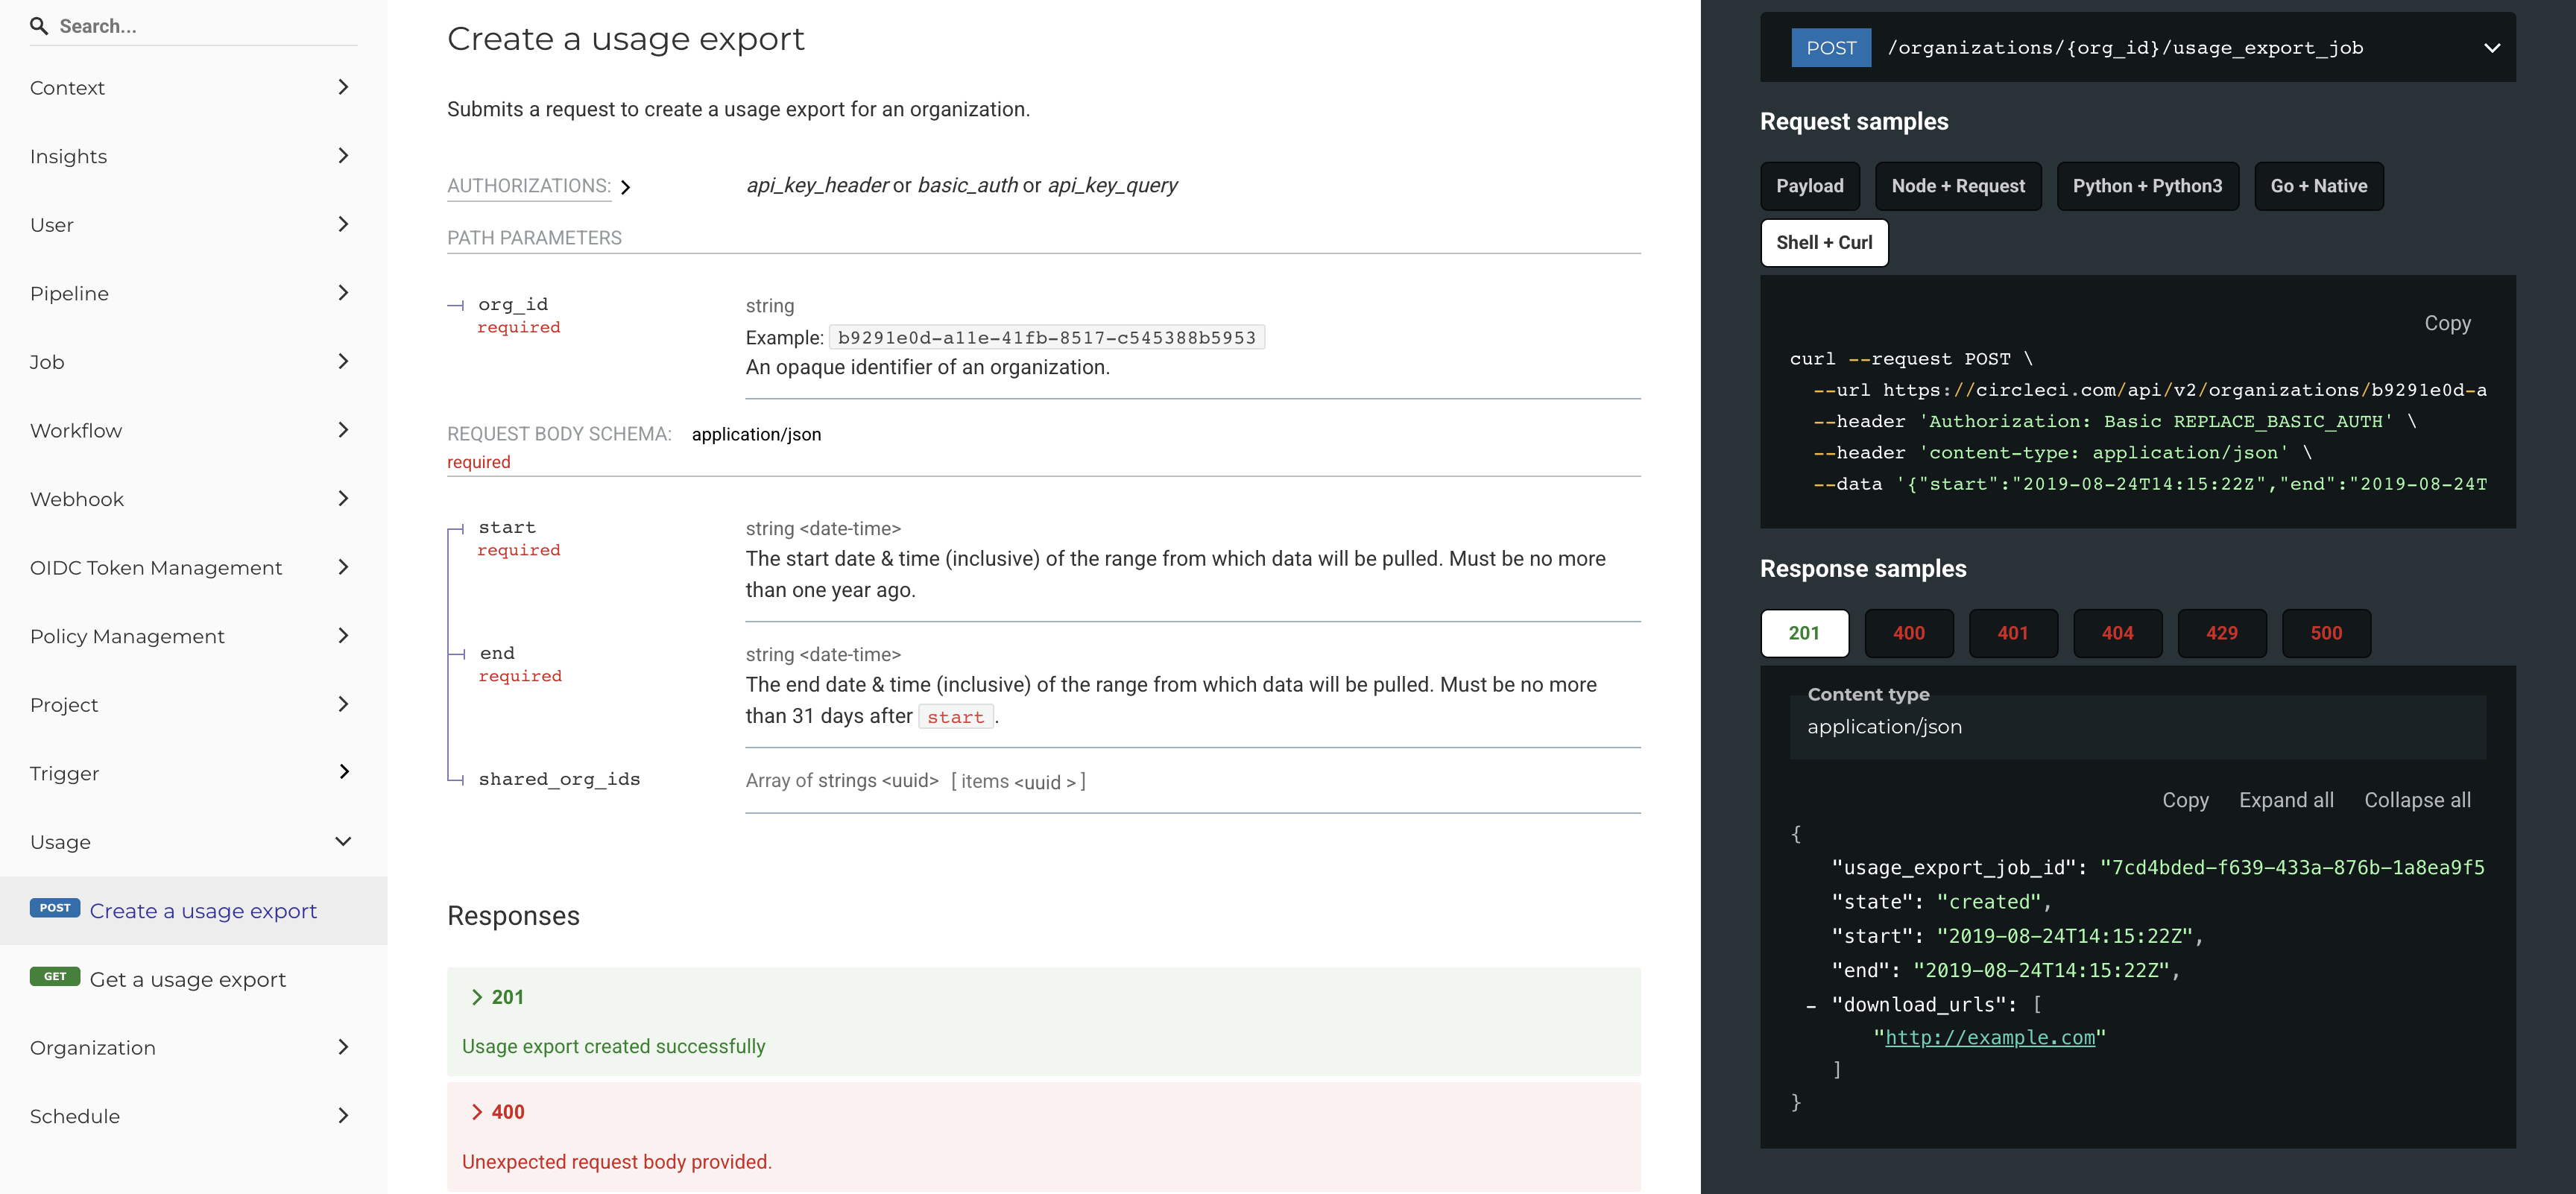Expand the Context section chevron
Image resolution: width=2576 pixels, height=1194 pixels.
pos(343,87)
